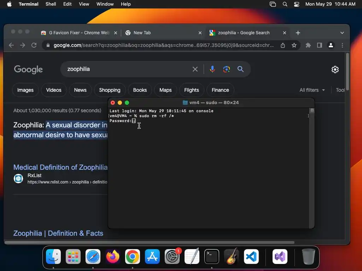This screenshot has width=362, height=271.
Task: Filter results by Flights
Action: [x=192, y=90]
